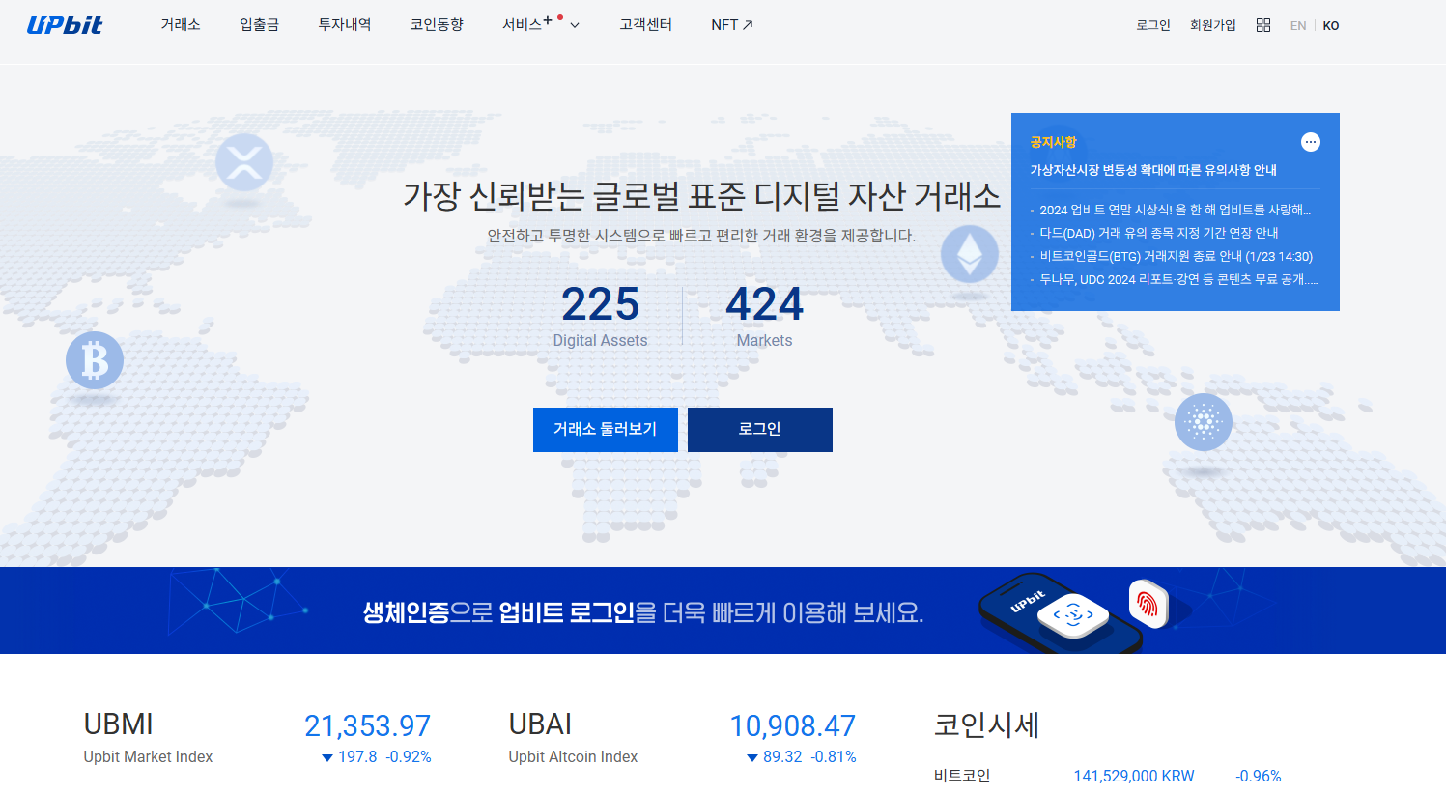Click UBAI change -0.81%
1446x795 pixels.
(834, 757)
